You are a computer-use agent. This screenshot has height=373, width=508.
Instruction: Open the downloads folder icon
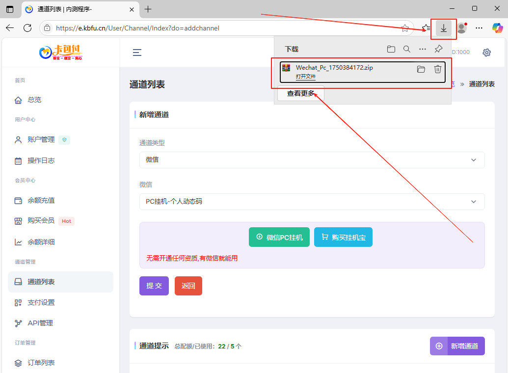391,49
